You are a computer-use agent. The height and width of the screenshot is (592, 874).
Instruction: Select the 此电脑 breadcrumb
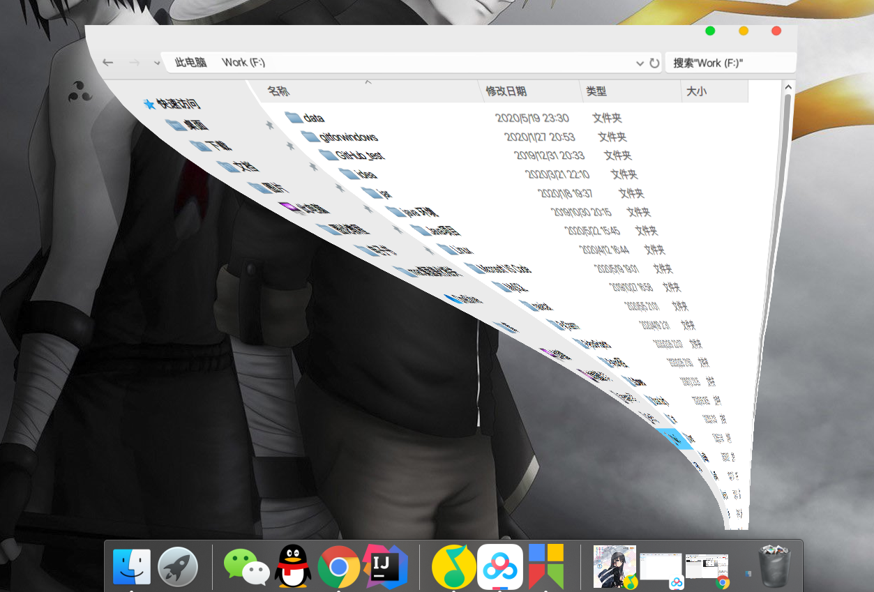[x=190, y=63]
